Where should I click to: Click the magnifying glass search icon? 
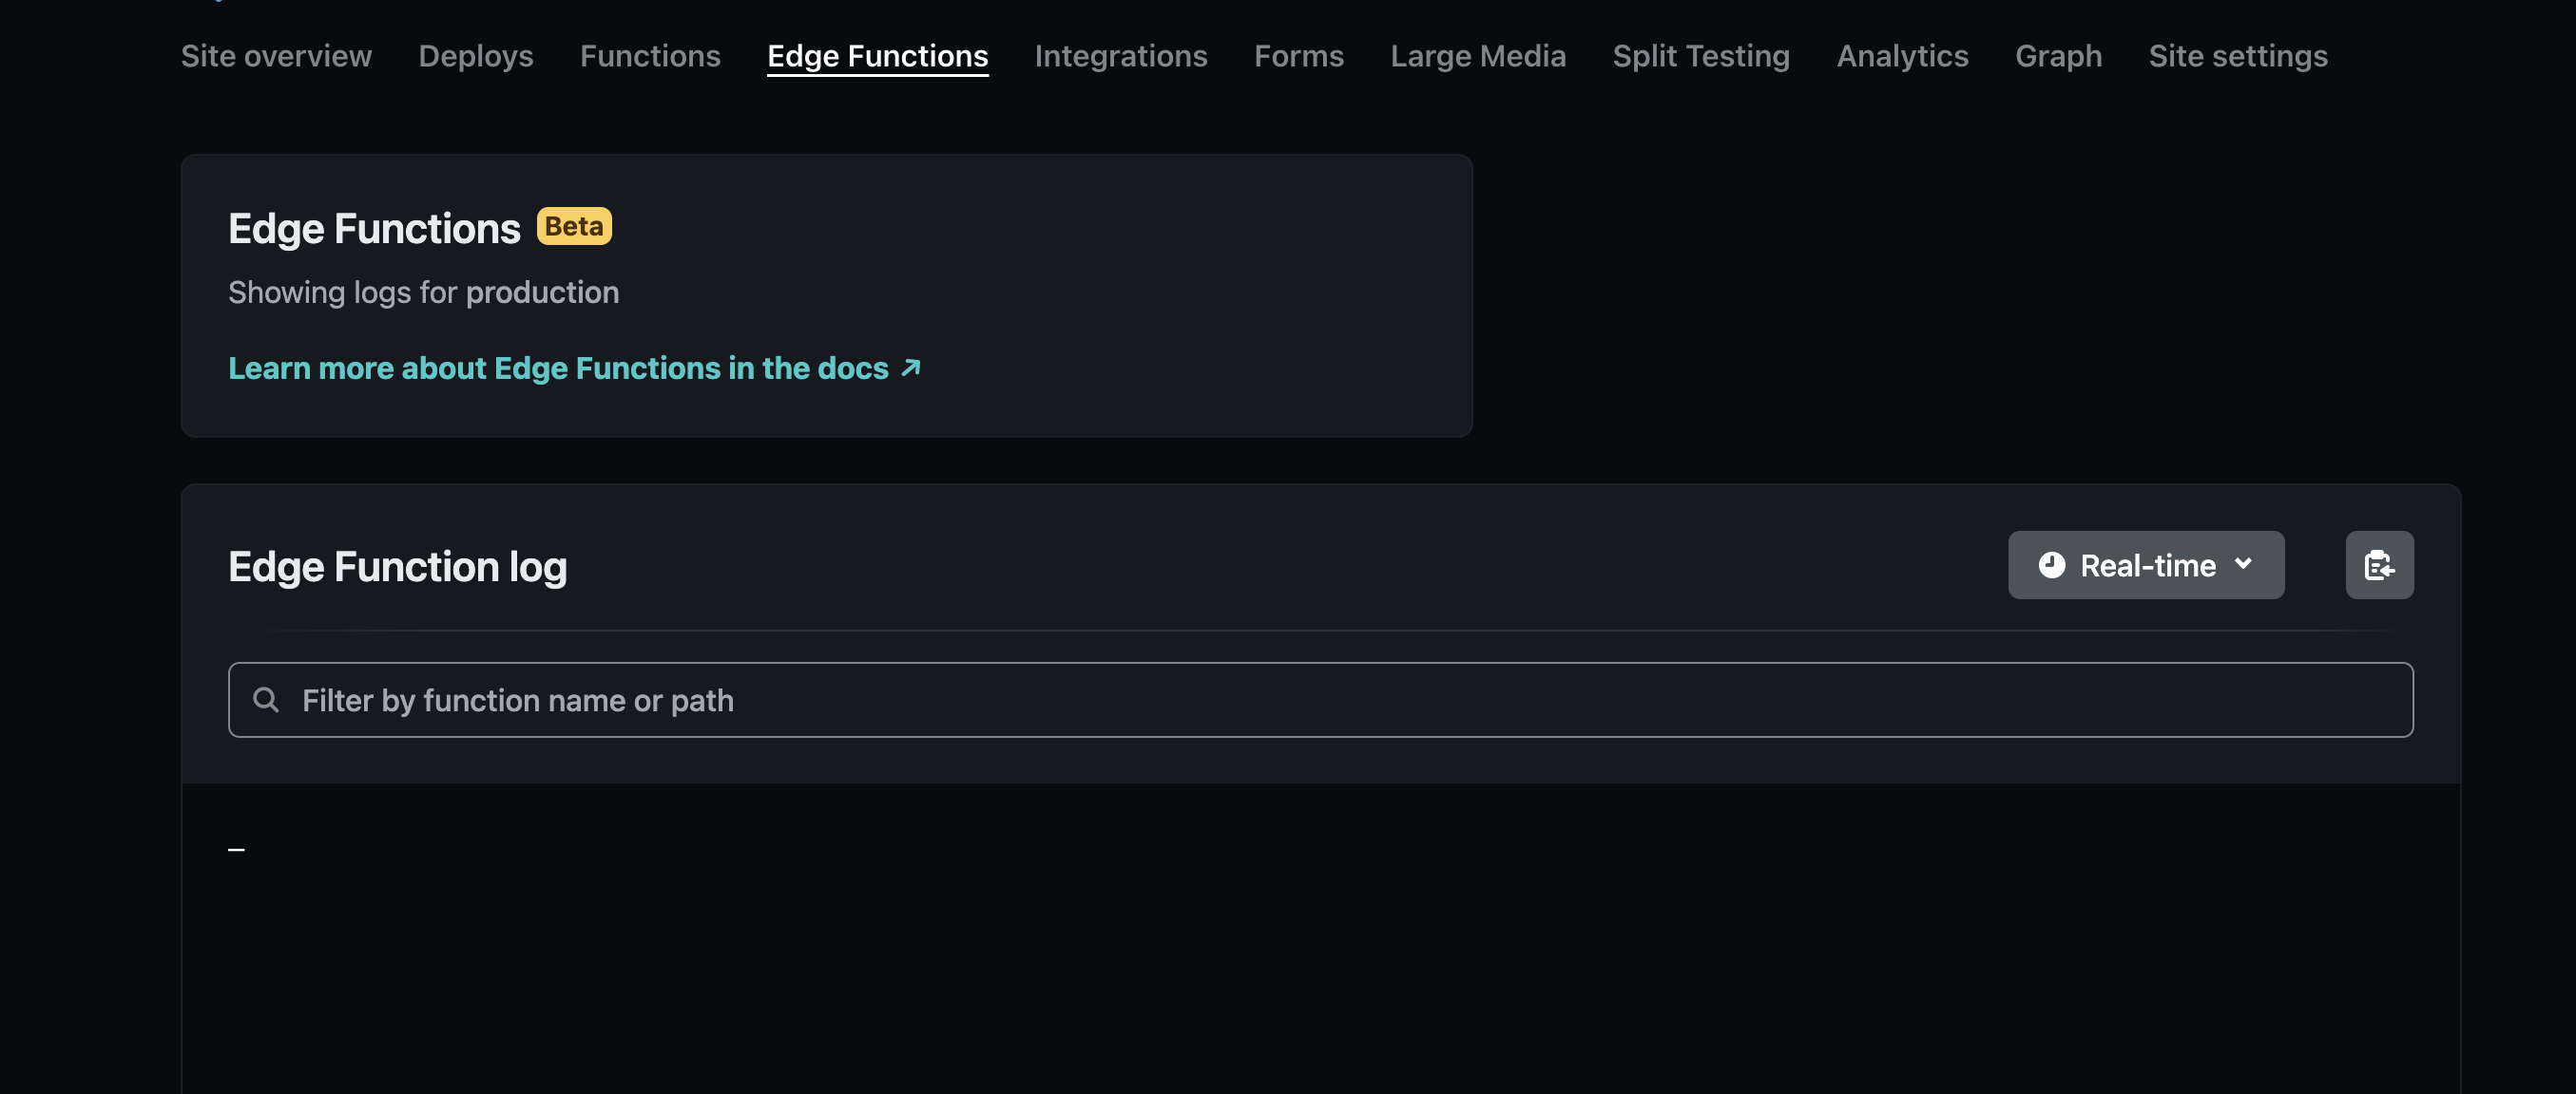coord(266,700)
